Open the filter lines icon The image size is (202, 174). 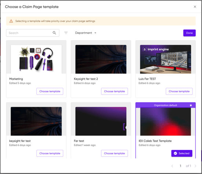tap(66, 33)
